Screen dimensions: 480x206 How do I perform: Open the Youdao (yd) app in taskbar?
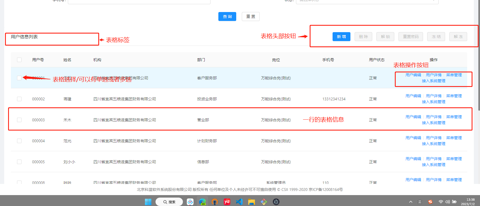[227, 202]
